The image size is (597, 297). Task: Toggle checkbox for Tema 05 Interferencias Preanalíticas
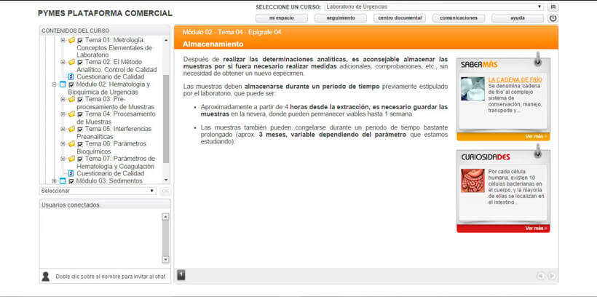point(80,129)
